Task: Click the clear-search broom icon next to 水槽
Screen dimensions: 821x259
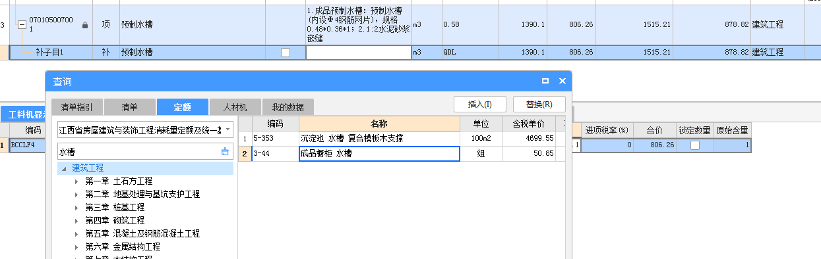Action: pos(225,151)
